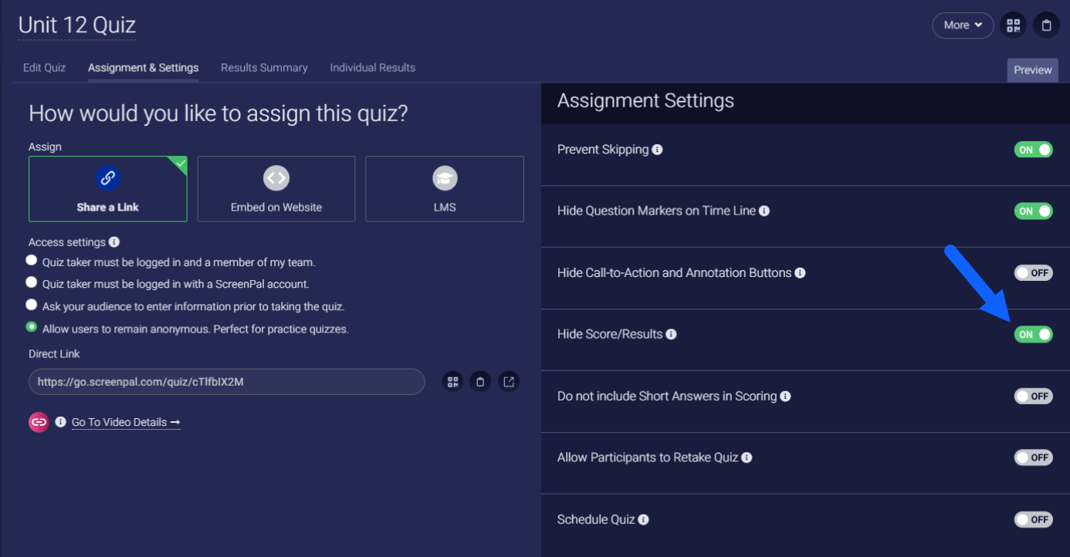Image resolution: width=1070 pixels, height=557 pixels.
Task: Follow the Go To Video Details link
Action: (125, 422)
